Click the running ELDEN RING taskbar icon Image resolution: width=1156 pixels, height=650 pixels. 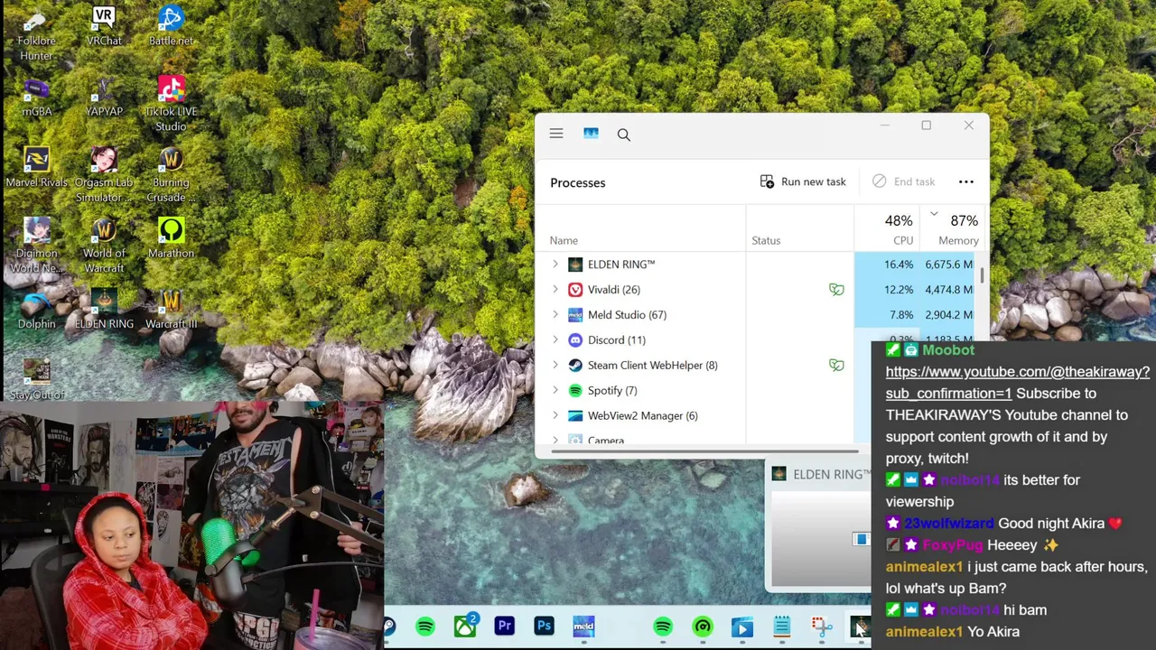(x=859, y=627)
